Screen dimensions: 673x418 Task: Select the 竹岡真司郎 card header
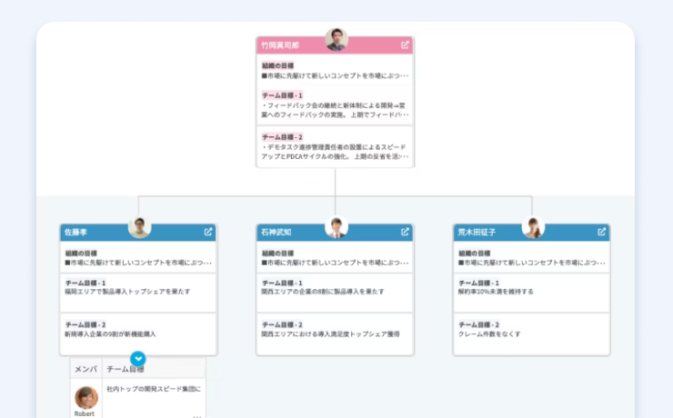click(x=335, y=45)
